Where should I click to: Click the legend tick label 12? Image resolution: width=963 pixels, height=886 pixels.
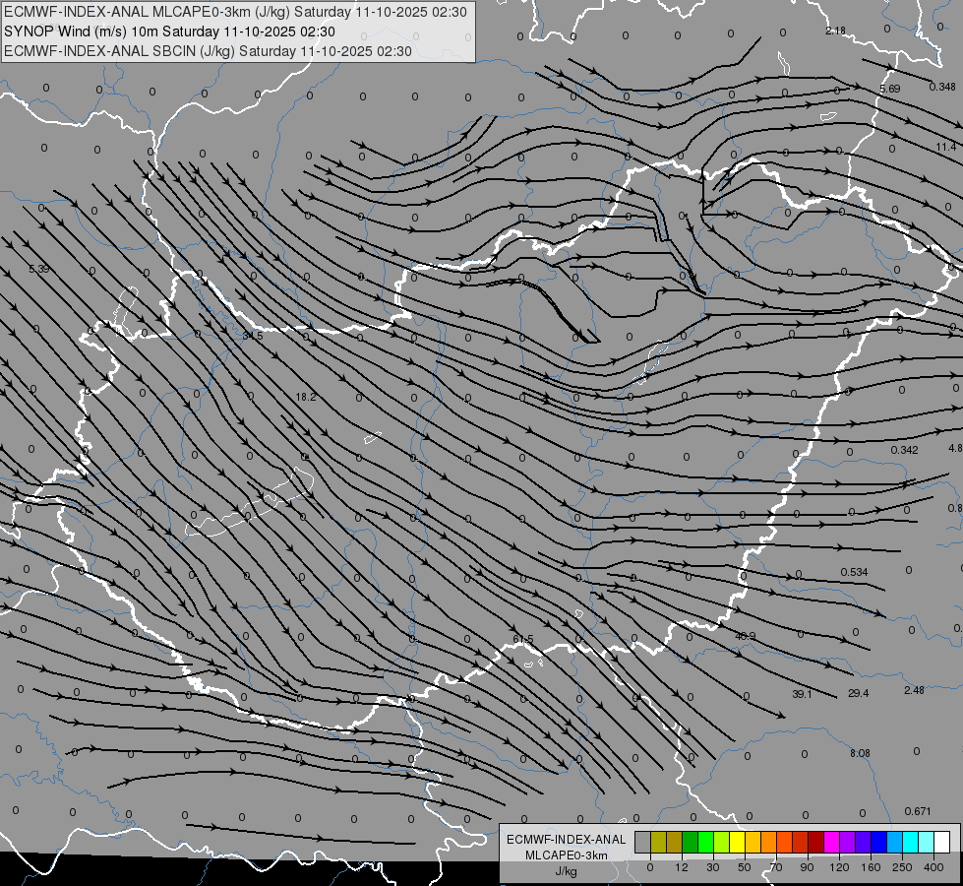pos(682,867)
